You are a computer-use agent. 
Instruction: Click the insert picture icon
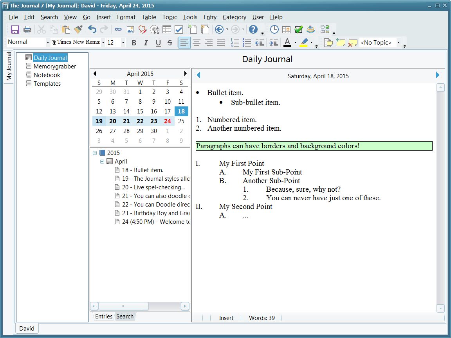[130, 29]
